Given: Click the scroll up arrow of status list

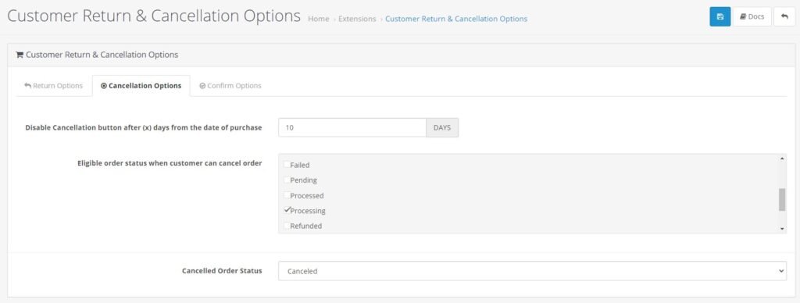Looking at the screenshot, I should [783, 158].
